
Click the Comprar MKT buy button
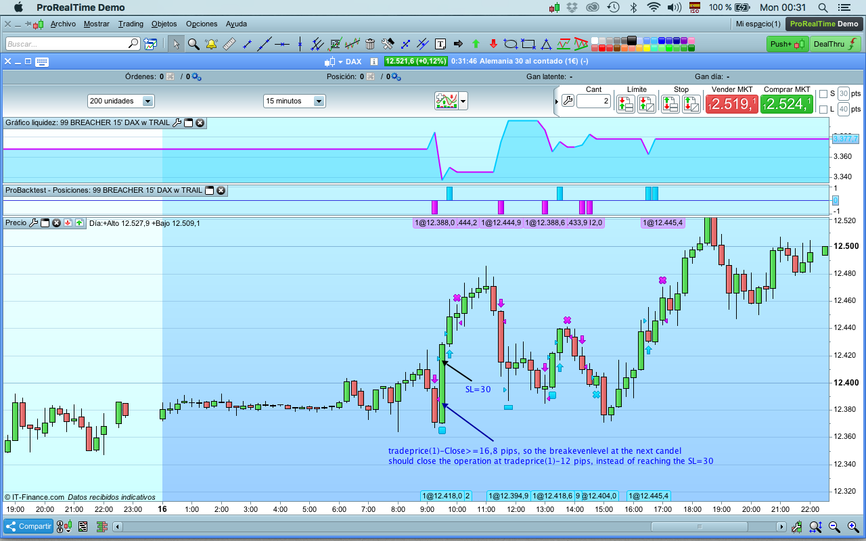[x=787, y=104]
